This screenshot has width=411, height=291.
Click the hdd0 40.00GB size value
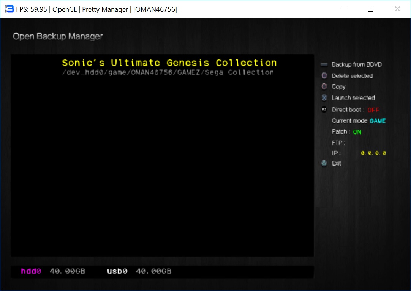tap(67, 271)
